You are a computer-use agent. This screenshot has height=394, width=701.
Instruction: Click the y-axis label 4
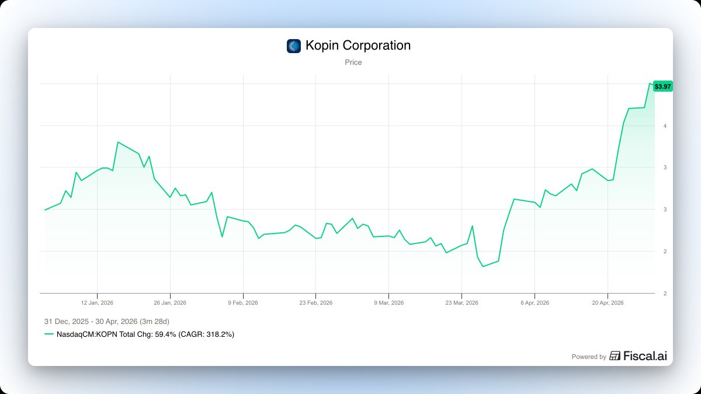pyautogui.click(x=665, y=125)
